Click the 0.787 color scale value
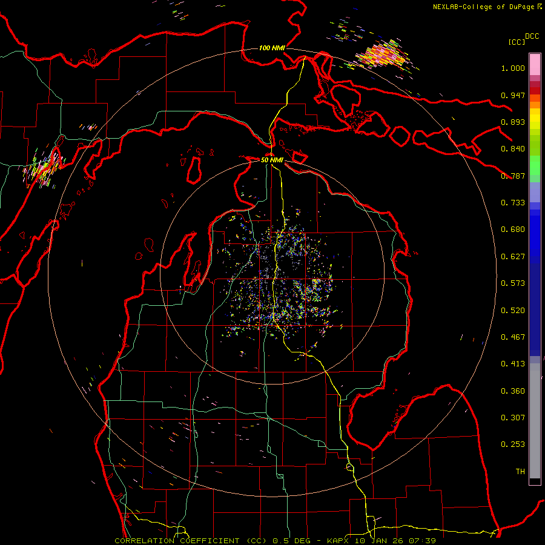 [513, 176]
